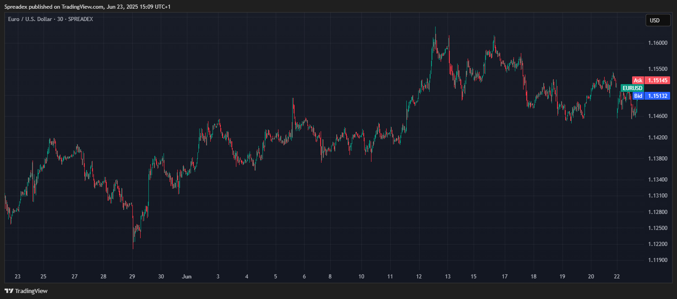Click date 13 on the time axis
This screenshot has height=299, width=677.
pos(448,277)
